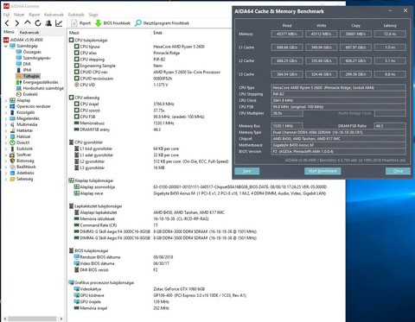Image resolution: width=415 pixels, height=322 pixels.
Task: Open the Eszközök menu in the menu bar
Action: 76,15
